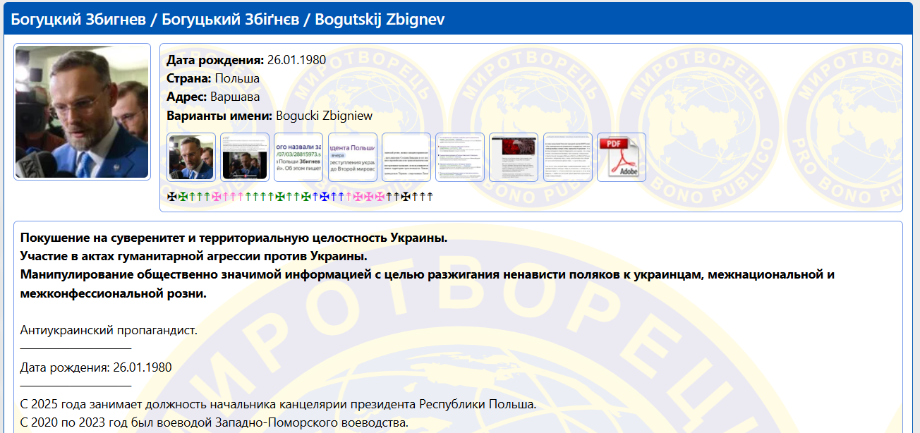Click the birth date 26.01.1980 in info box
Screen dimensions: 920x433
pyautogui.click(x=296, y=59)
